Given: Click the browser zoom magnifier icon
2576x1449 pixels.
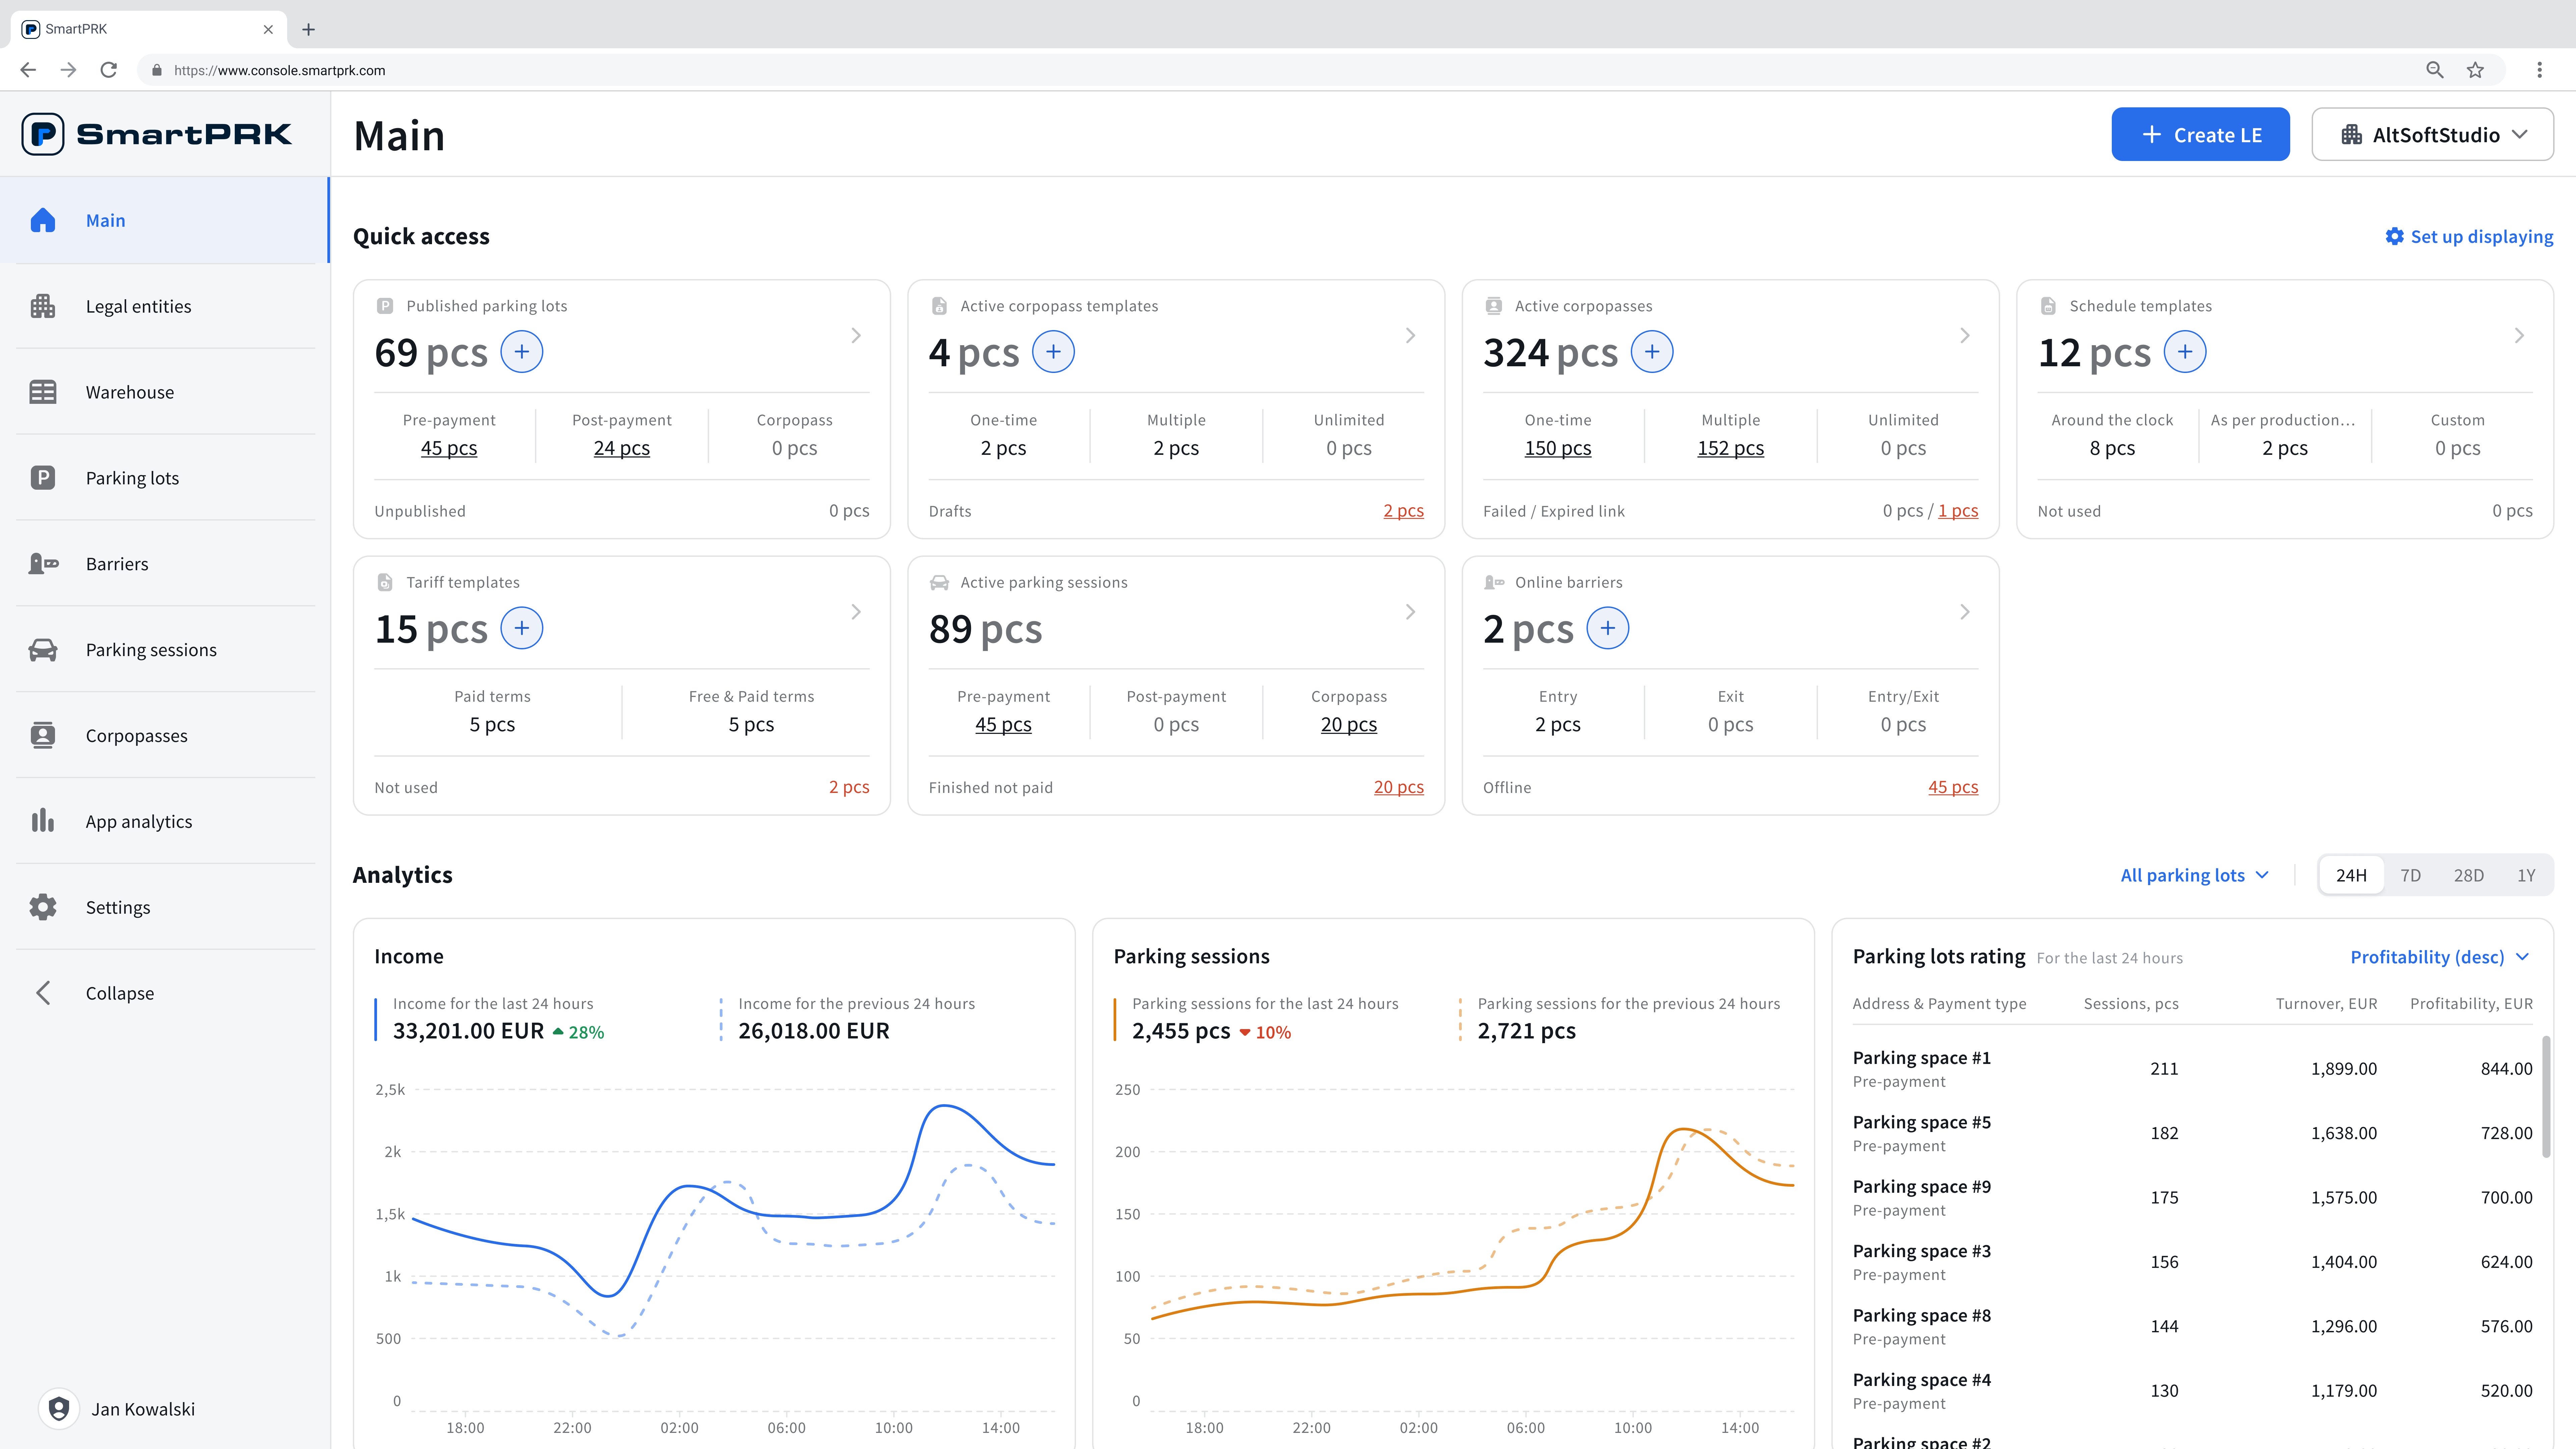Looking at the screenshot, I should tap(2435, 70).
